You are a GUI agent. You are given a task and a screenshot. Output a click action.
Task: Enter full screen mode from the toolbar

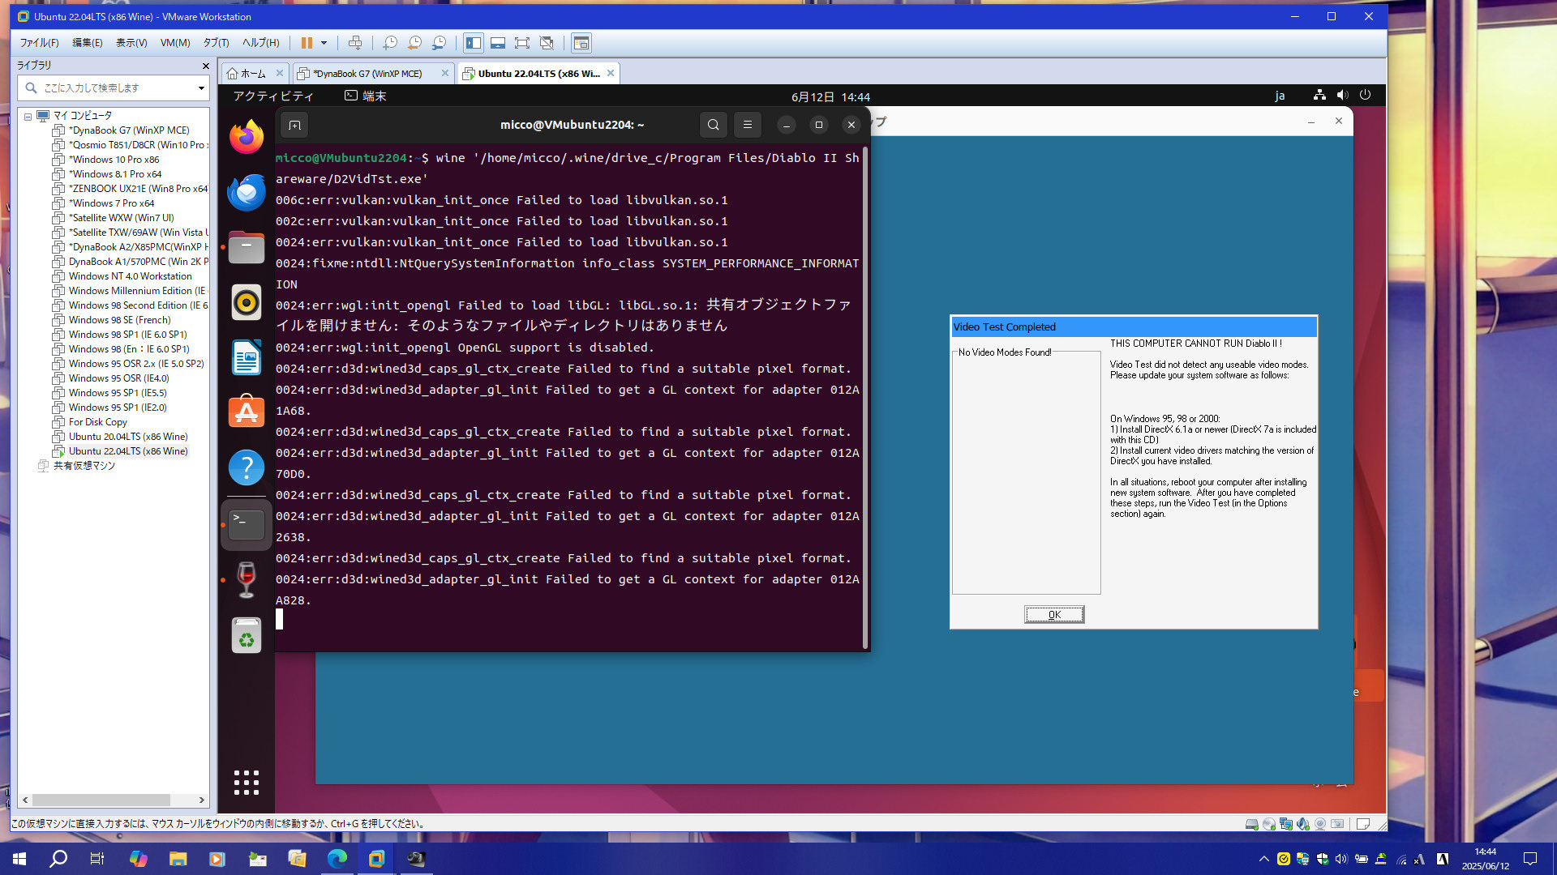[x=522, y=43]
